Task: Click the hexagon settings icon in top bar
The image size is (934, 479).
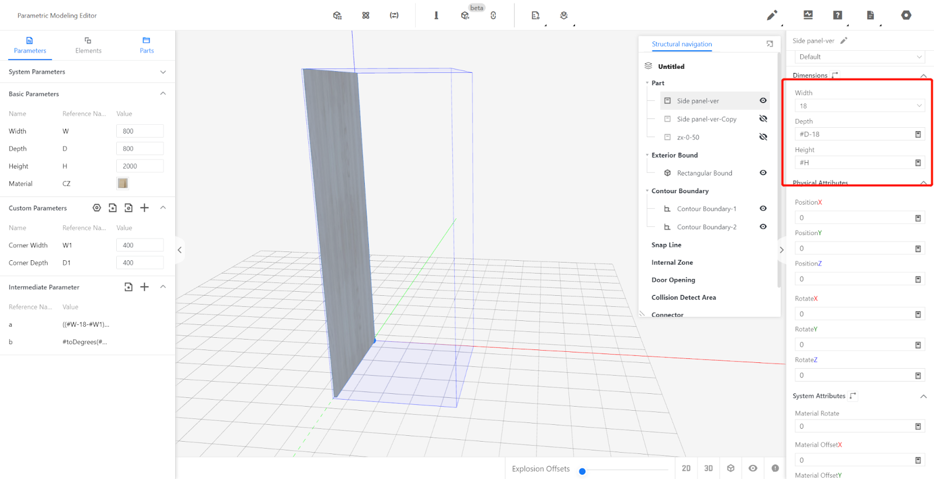Action: click(906, 15)
